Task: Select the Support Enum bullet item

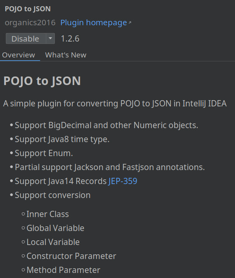Action: pos(44,153)
